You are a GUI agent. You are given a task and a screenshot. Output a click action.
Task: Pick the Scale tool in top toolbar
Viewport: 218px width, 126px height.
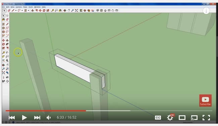click(48, 10)
